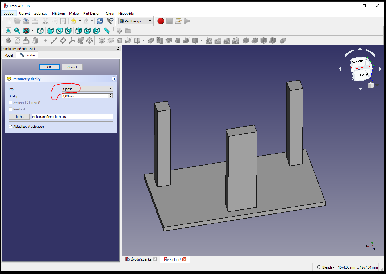Click the Fit all zoom icon
This screenshot has height=274, width=386.
click(8, 31)
